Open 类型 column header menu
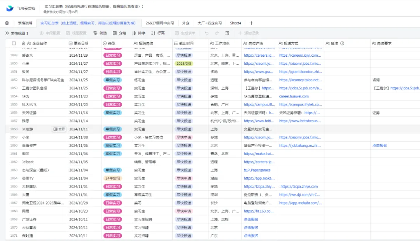Image resolution: width=420 pixels, height=241 pixels. pos(117,43)
